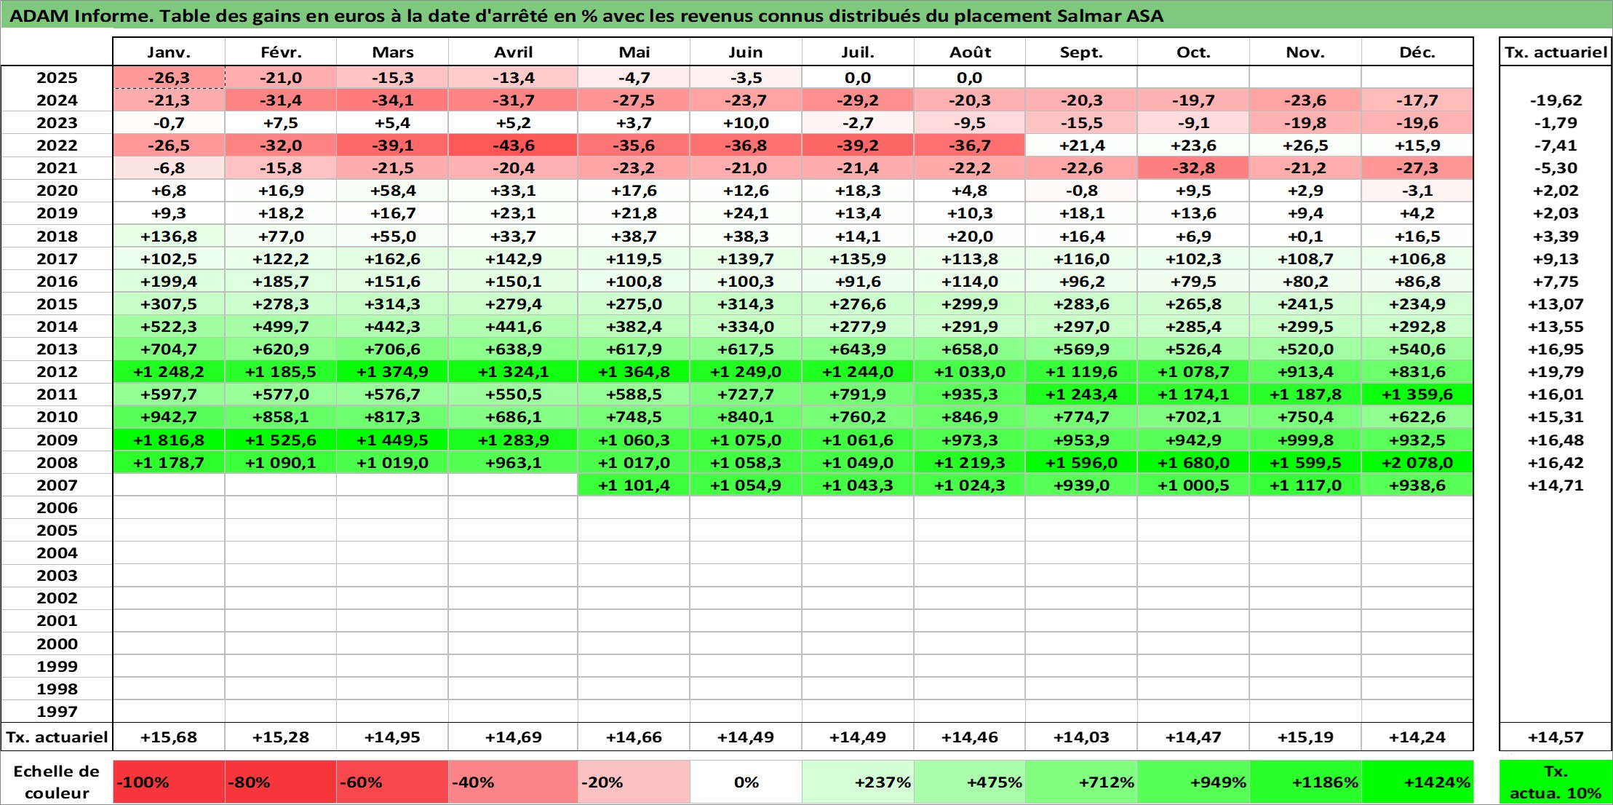Select the cell +58,4 in 2020

(392, 191)
